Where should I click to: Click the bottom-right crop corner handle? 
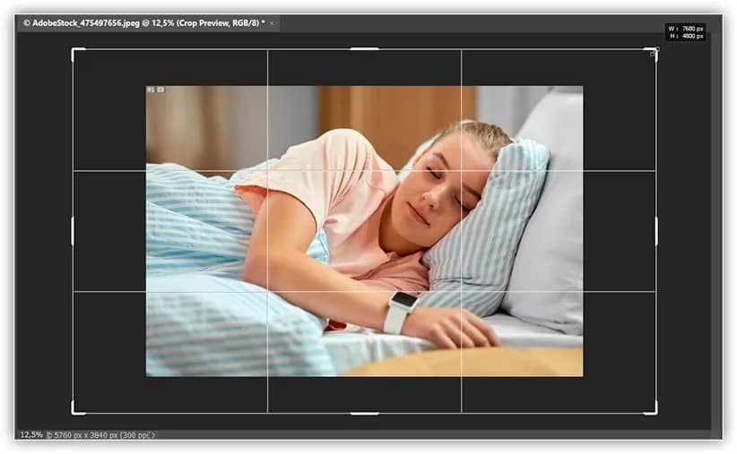click(x=651, y=408)
